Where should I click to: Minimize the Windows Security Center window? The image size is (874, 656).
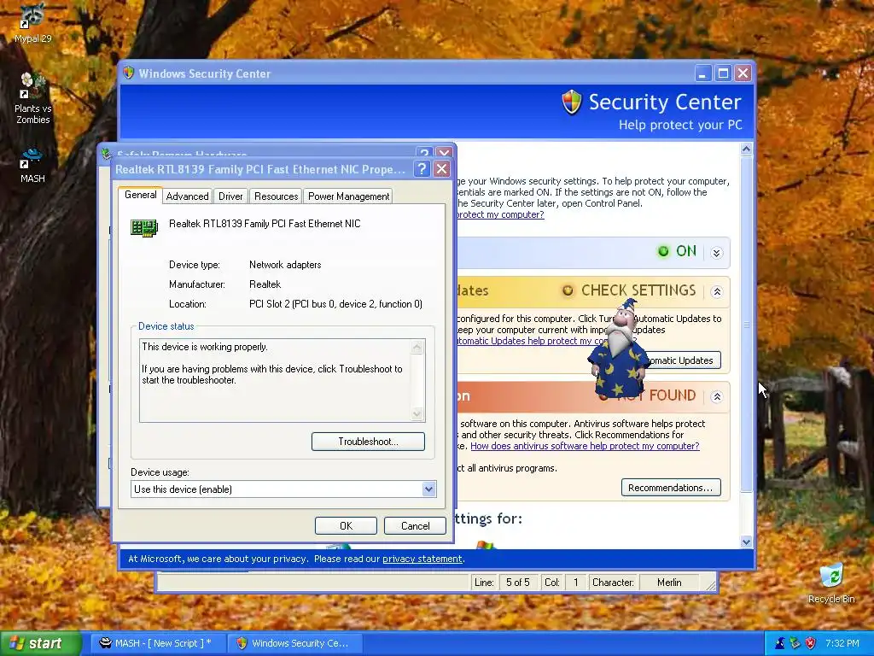pyautogui.click(x=703, y=73)
